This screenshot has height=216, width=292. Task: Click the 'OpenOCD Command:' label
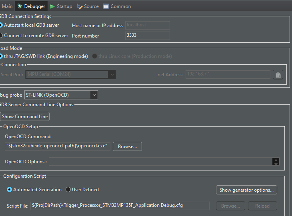[28, 137]
